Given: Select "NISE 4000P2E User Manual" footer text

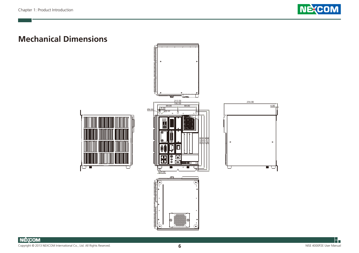Looking at the screenshot, I should click(x=323, y=246).
